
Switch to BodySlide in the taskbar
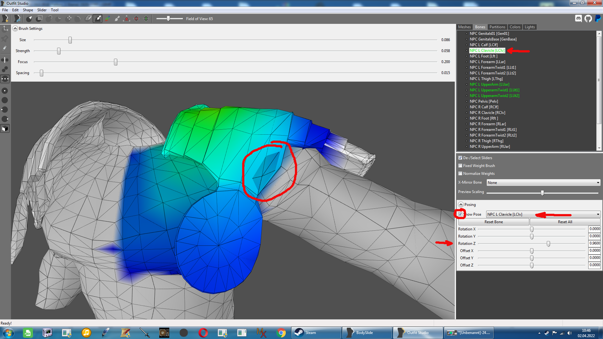(x=367, y=333)
